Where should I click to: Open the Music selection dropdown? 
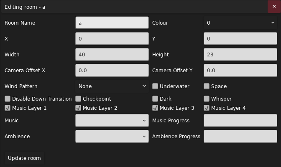tap(112, 121)
